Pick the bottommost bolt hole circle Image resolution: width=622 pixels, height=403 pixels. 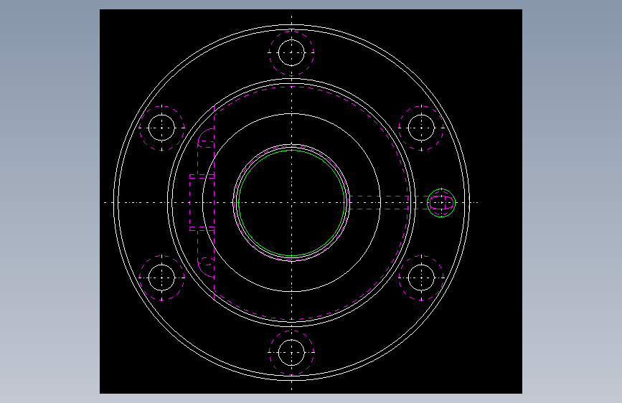(x=291, y=352)
